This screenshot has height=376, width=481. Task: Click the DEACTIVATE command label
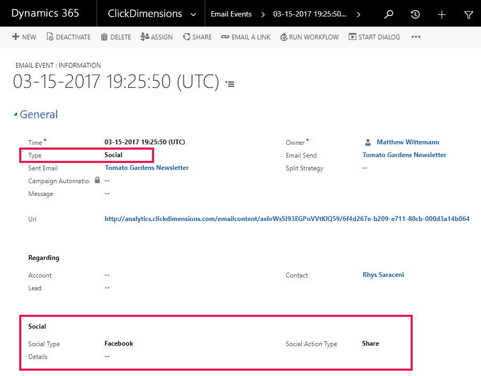(73, 37)
